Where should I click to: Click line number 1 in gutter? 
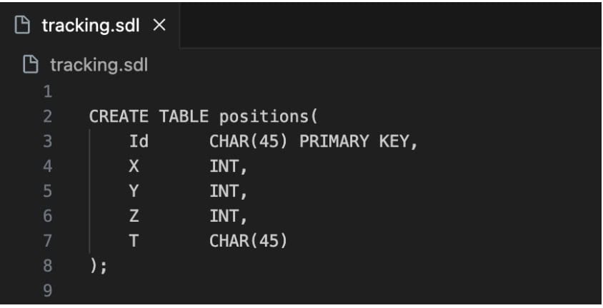point(48,92)
